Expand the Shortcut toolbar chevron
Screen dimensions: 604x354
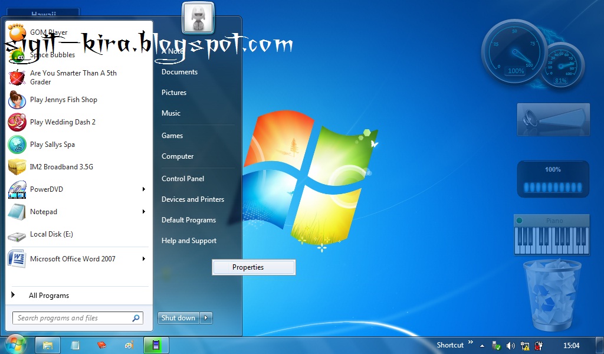470,342
